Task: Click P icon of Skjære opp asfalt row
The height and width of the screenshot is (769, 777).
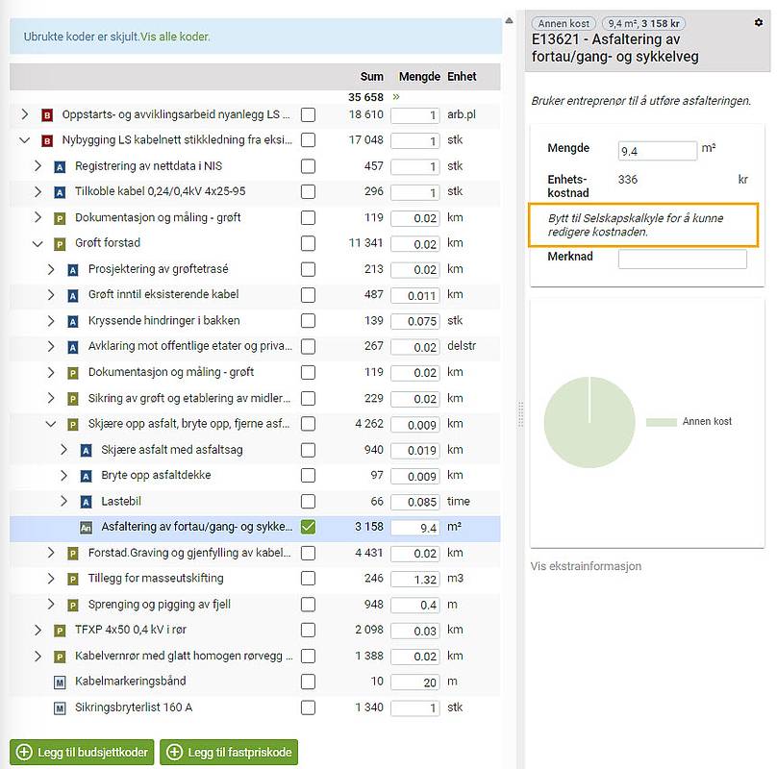Action: 73,425
